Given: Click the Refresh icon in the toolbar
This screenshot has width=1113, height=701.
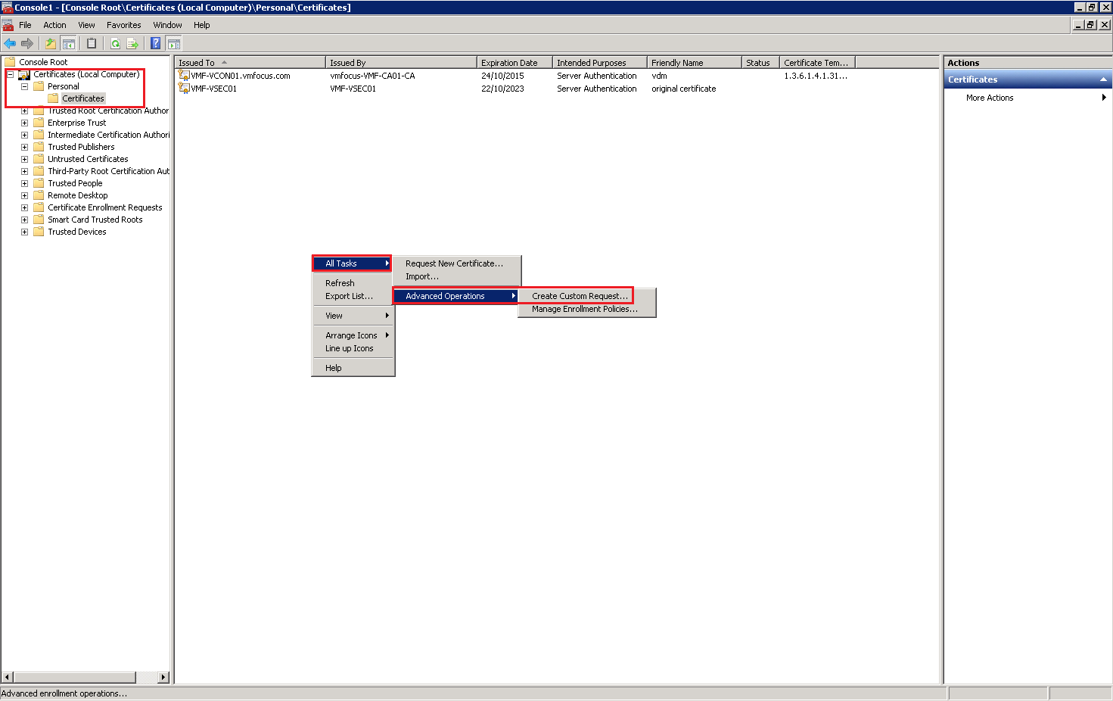Looking at the screenshot, I should click(x=115, y=44).
